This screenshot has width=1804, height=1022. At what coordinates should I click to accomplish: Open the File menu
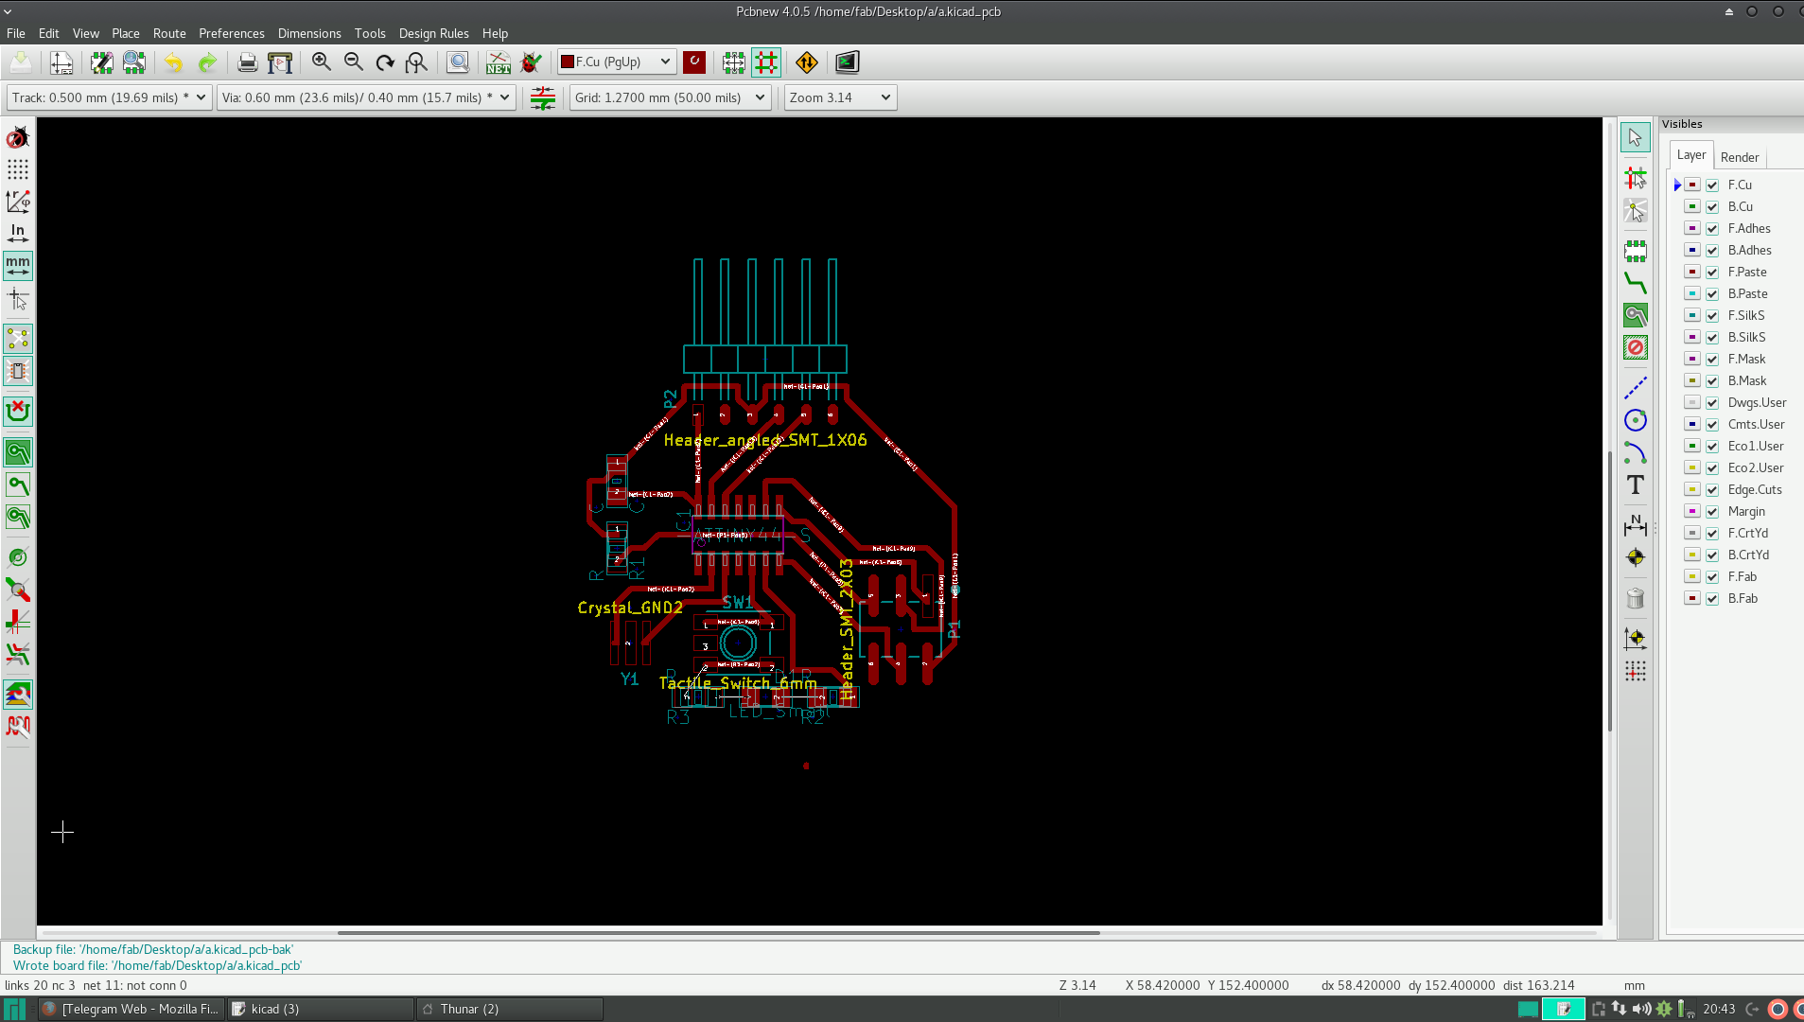16,33
